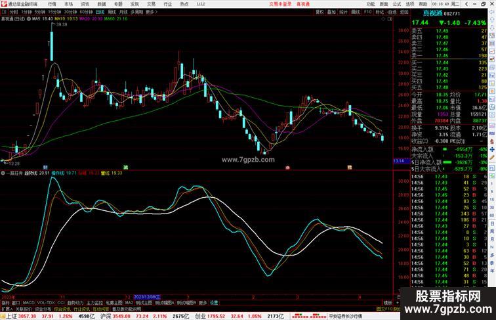
Task: Open the 行情 menu
Action: [52, 4]
